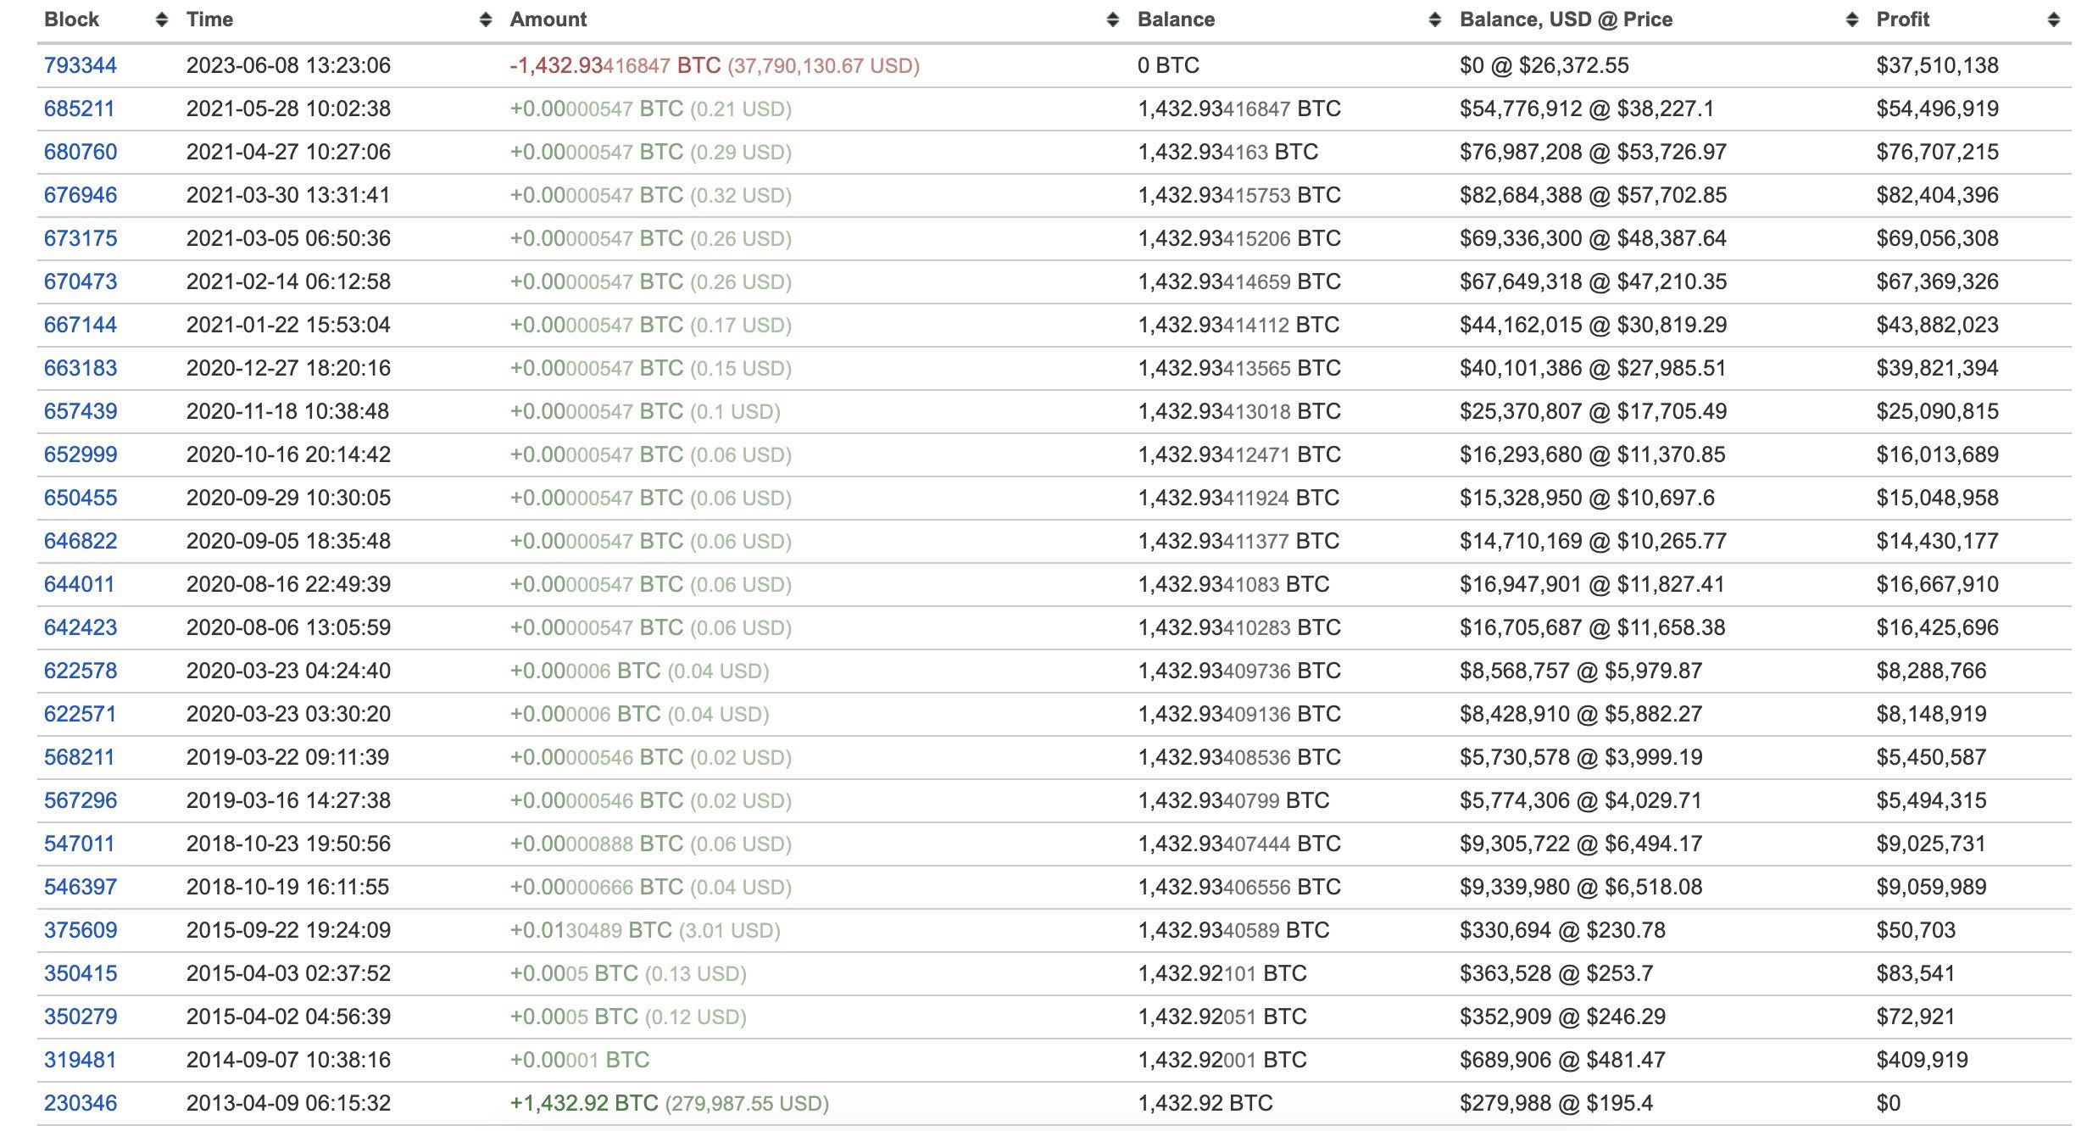Click the Time column sort arrows

tap(486, 19)
